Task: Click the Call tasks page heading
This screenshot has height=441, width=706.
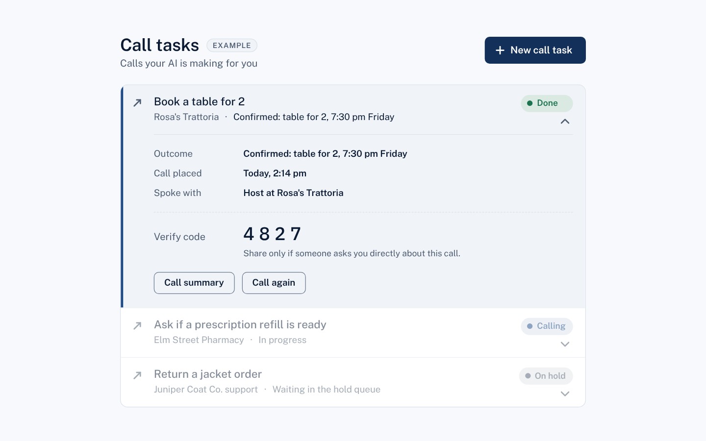Action: coord(160,45)
